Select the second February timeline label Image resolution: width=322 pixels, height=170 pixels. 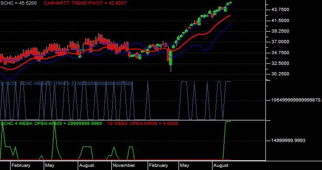(158, 165)
